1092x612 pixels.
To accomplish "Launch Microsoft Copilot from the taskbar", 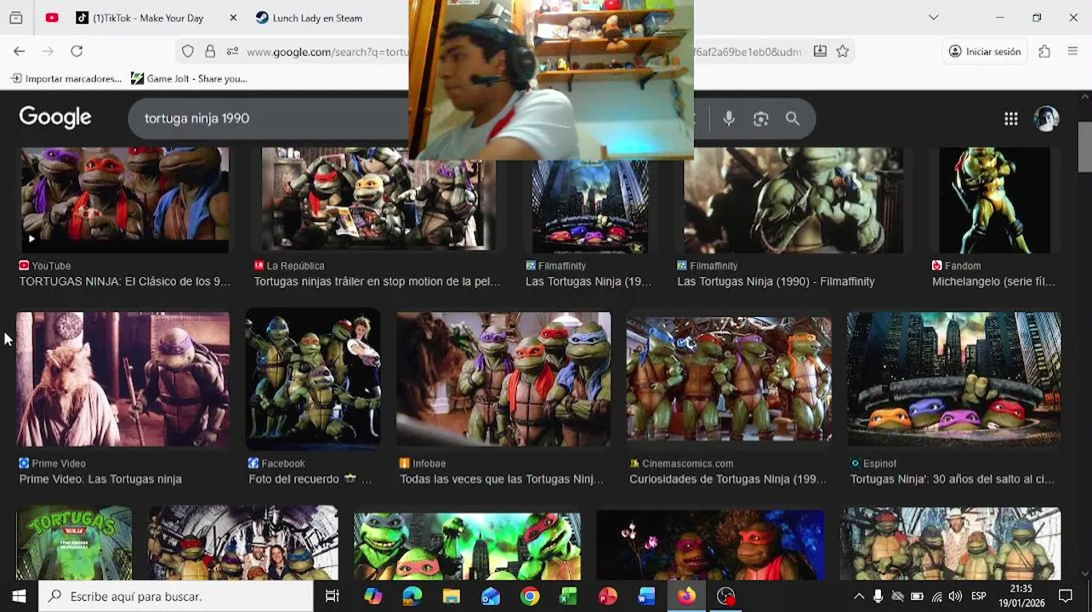I will (x=373, y=596).
